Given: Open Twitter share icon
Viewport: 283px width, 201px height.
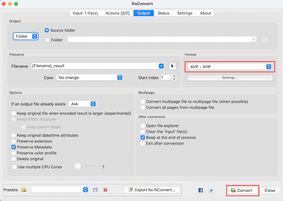Looking at the screenshot, I should click(x=211, y=190).
